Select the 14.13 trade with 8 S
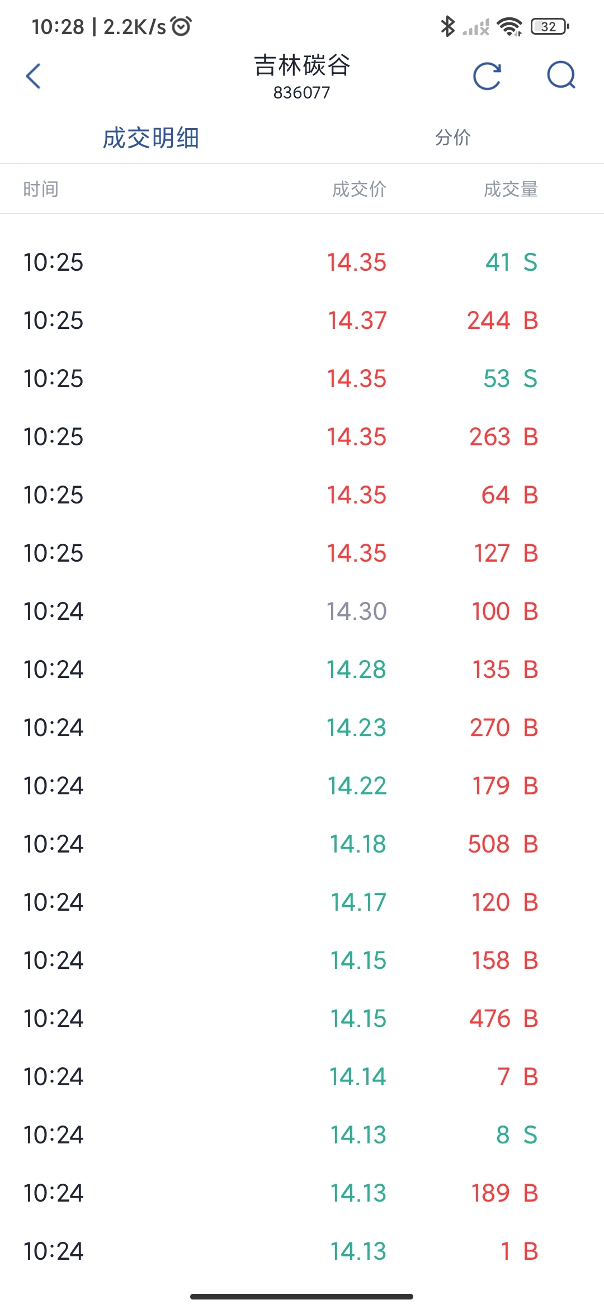The image size is (604, 1309). click(x=302, y=1135)
